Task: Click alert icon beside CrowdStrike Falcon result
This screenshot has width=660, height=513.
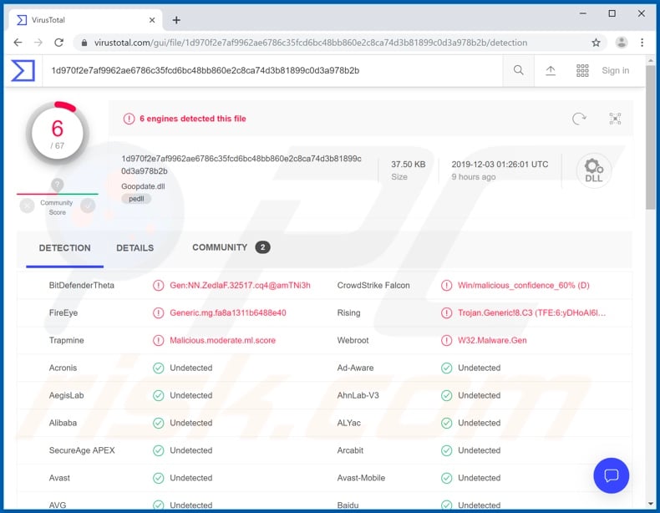Action: pos(446,286)
